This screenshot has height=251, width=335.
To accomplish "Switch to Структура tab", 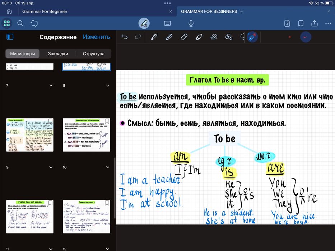I will click(x=94, y=53).
